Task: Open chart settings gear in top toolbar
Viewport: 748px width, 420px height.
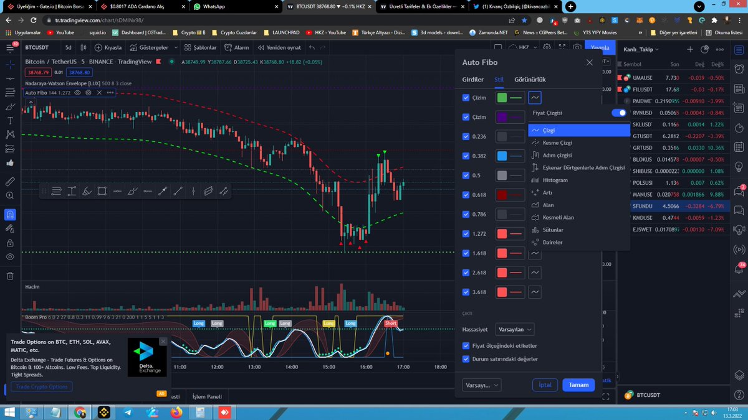Action: [547, 47]
